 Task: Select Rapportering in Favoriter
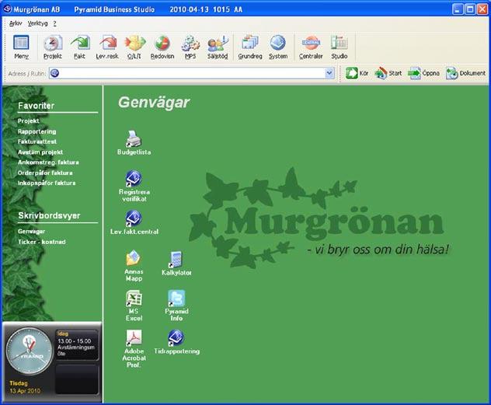pos(37,131)
